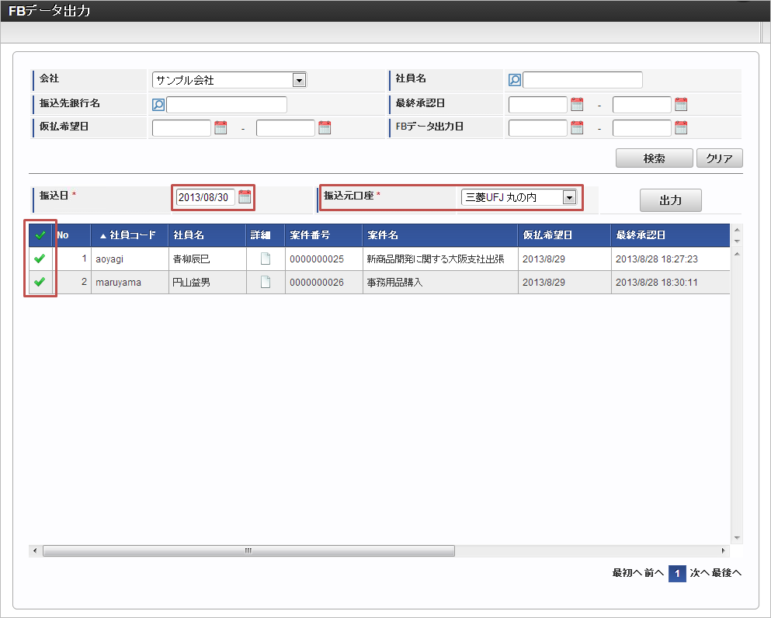Screen dimensions: 771x618
Task: Click the 振込日 date input field
Action: [205, 197]
